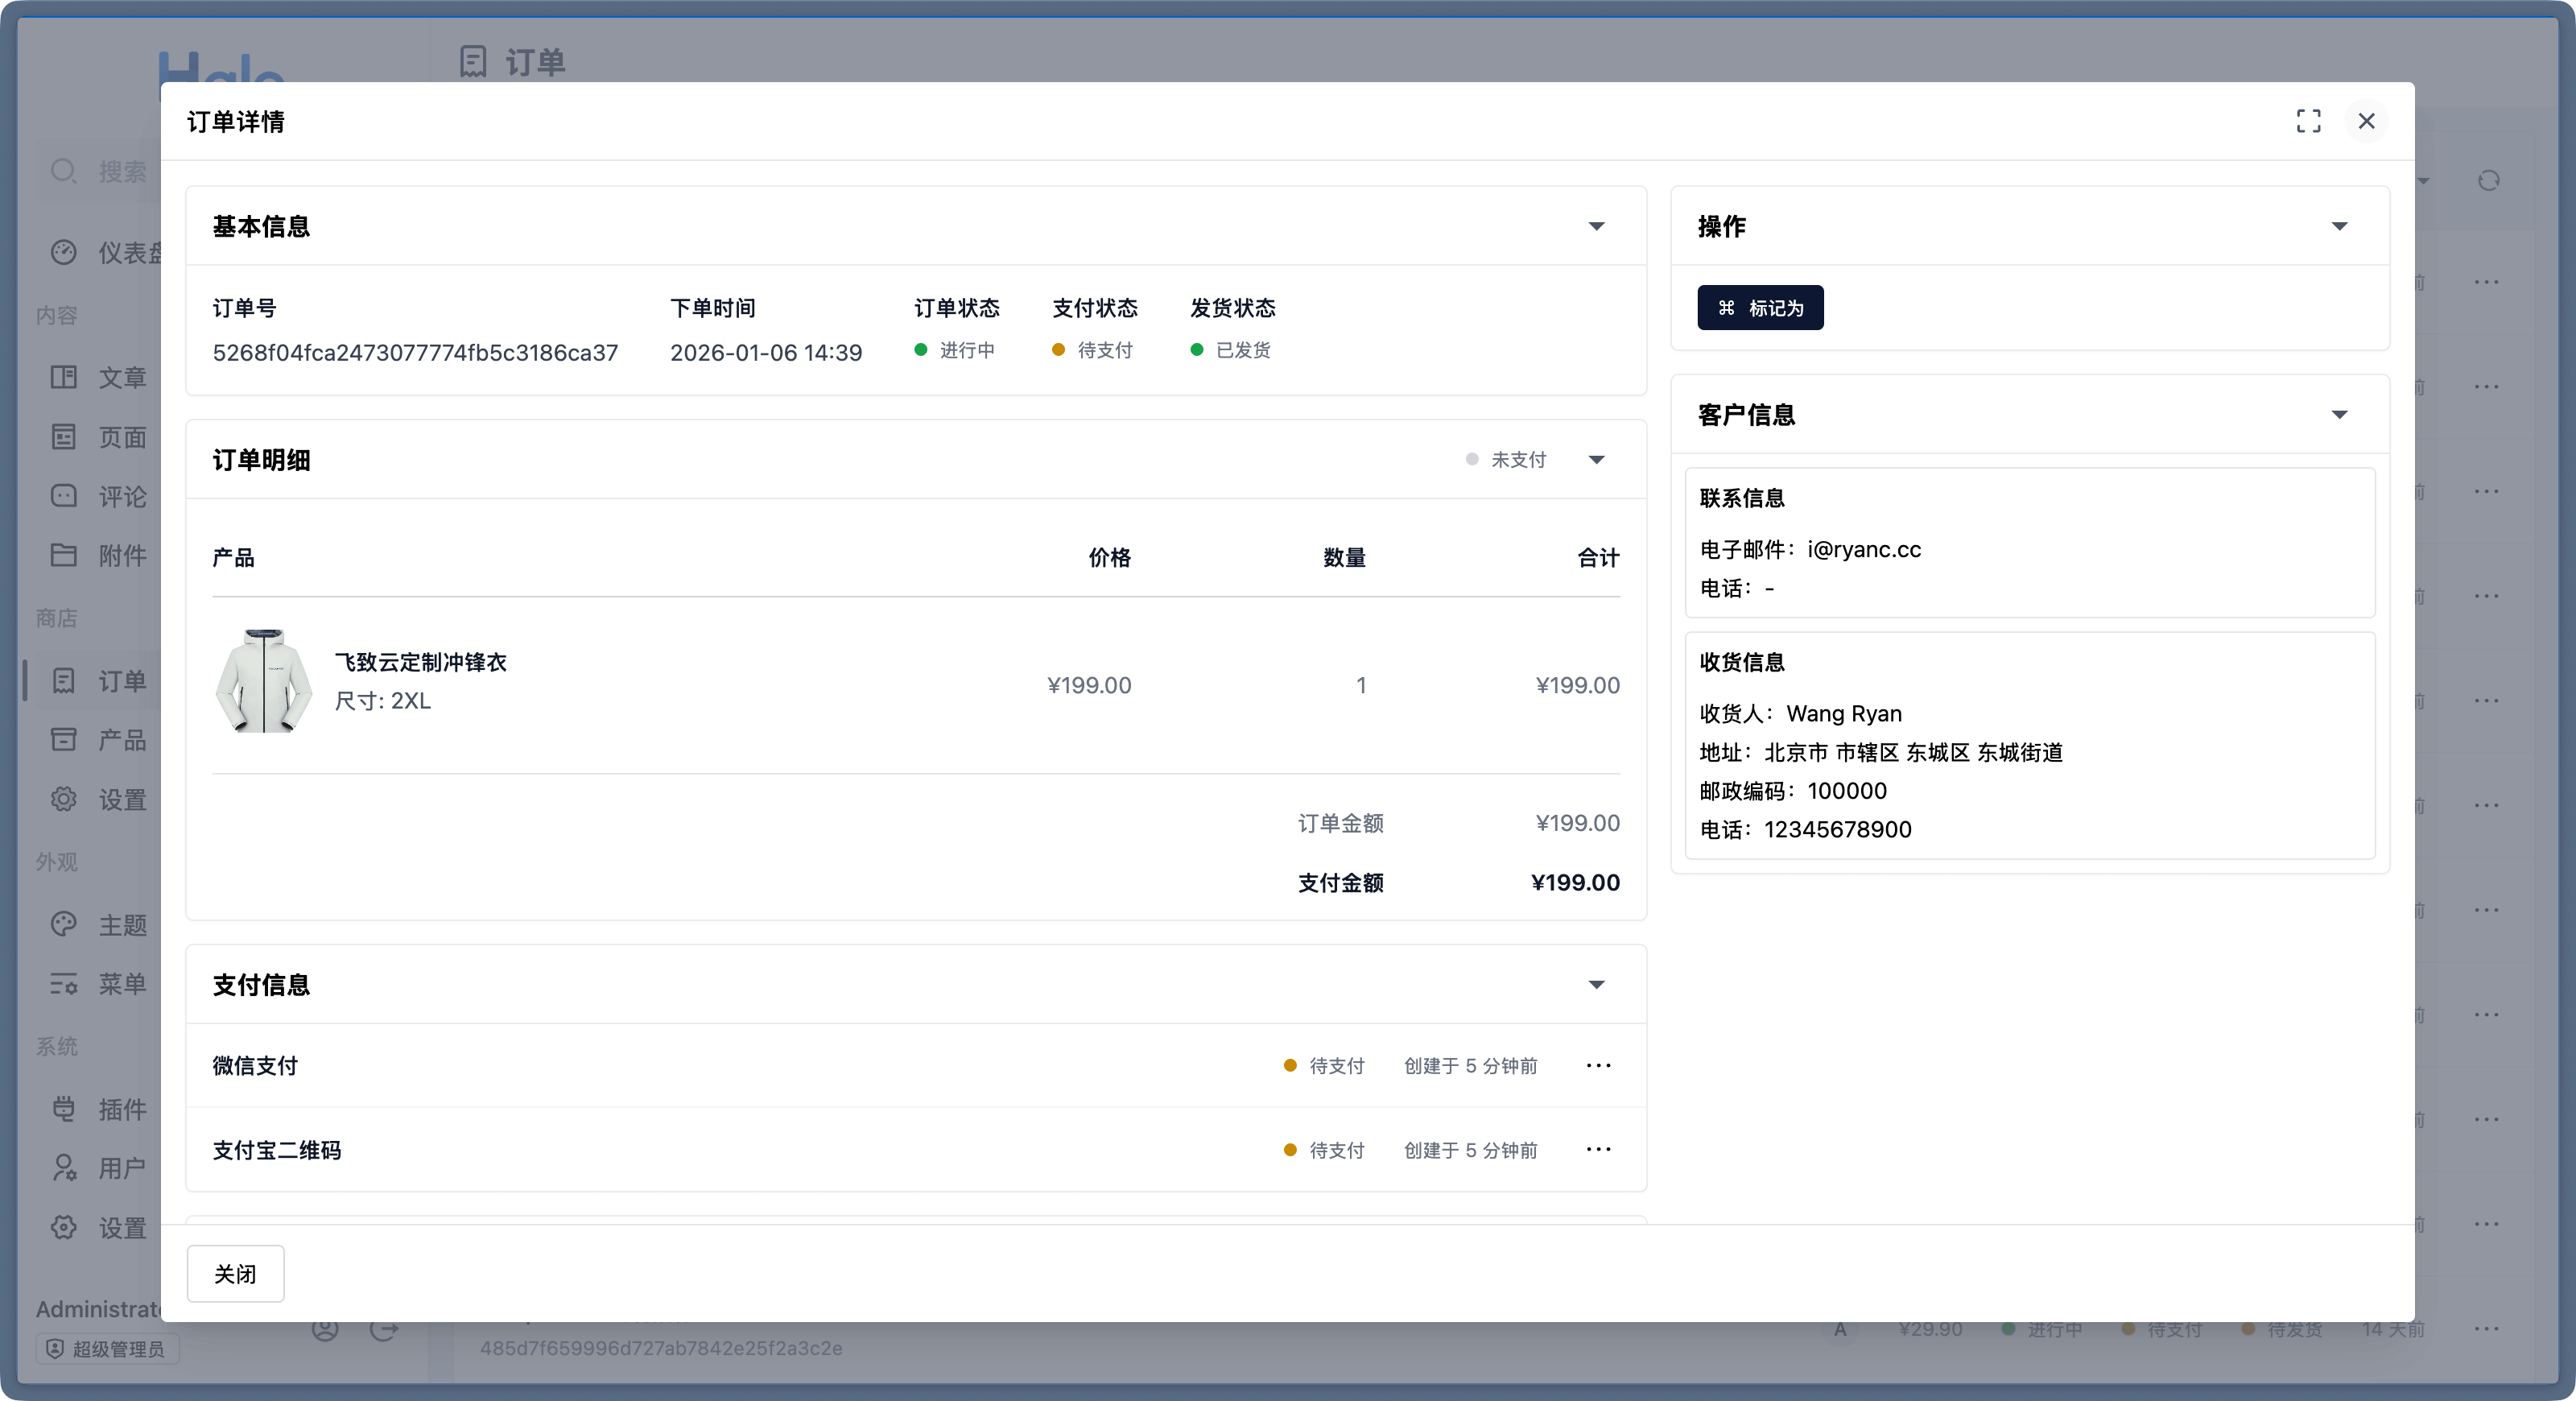Click the 插件 plug icon in sidebar
The width and height of the screenshot is (2576, 1401).
(x=64, y=1108)
